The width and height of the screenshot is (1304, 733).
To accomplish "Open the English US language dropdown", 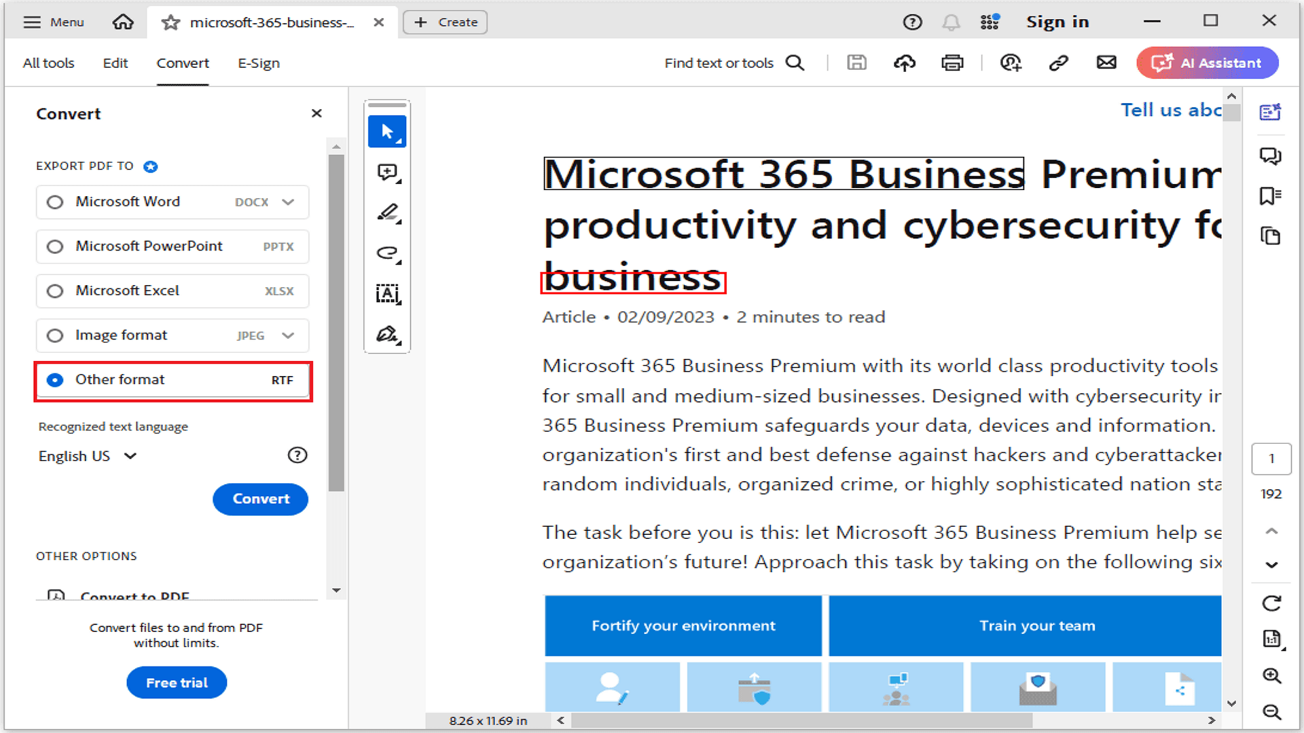I will 88,456.
